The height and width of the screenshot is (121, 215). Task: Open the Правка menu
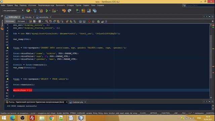pyautogui.click(x=10, y=5)
